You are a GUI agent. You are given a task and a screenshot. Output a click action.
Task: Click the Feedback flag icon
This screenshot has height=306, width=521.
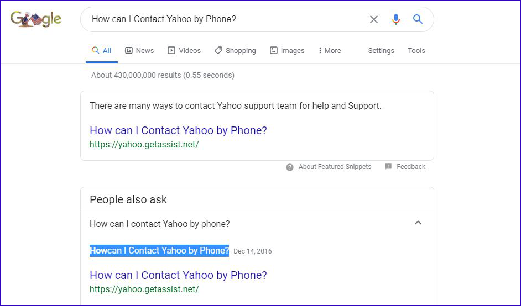pos(388,167)
